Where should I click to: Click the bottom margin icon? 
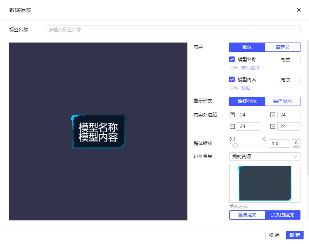[273, 115]
